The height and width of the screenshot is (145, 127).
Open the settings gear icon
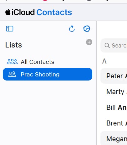(87, 29)
